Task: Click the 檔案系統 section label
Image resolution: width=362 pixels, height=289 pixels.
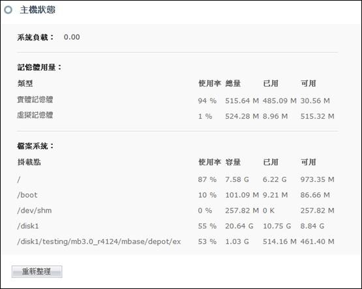Action: 35,146
